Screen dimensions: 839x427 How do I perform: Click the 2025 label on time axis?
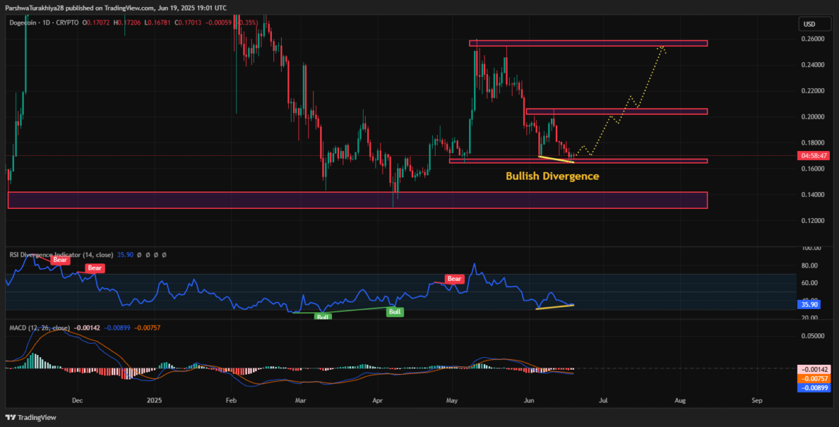pyautogui.click(x=155, y=401)
